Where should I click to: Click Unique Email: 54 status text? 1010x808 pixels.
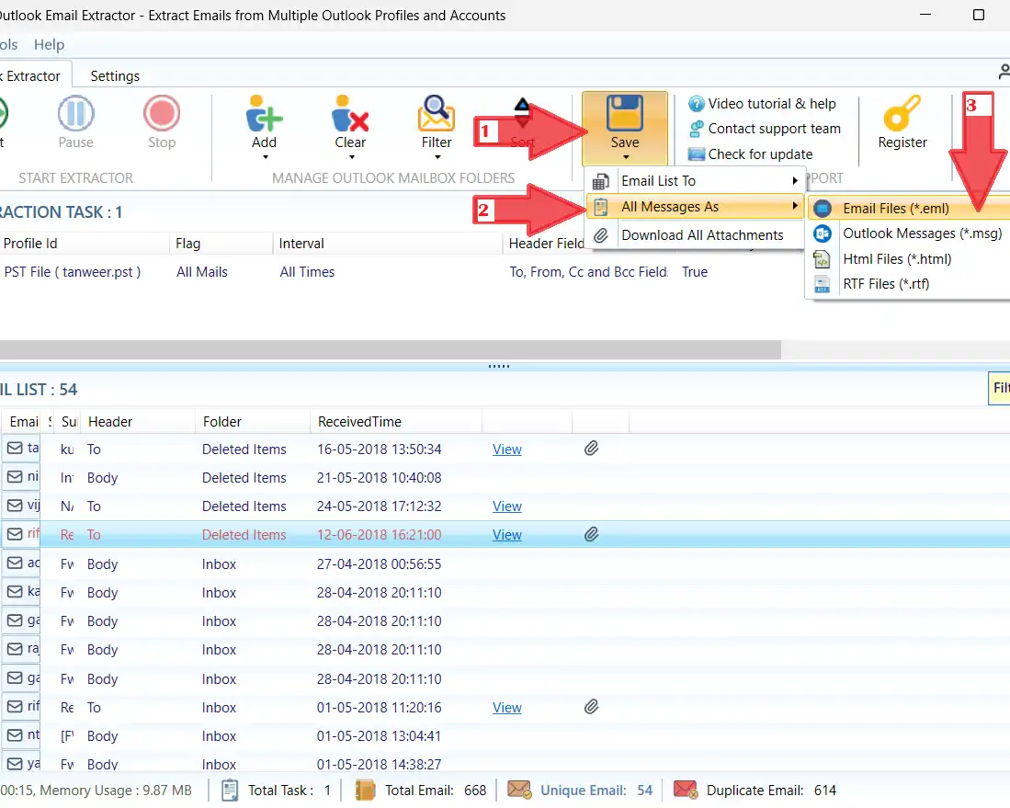pos(596,790)
